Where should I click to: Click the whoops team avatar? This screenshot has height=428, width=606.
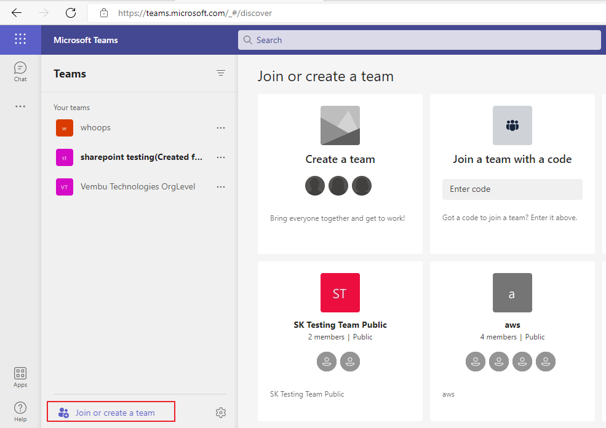click(65, 128)
